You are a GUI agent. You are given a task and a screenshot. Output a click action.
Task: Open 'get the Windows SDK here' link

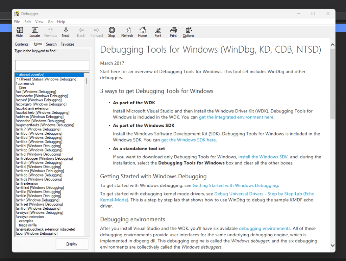[x=189, y=140]
